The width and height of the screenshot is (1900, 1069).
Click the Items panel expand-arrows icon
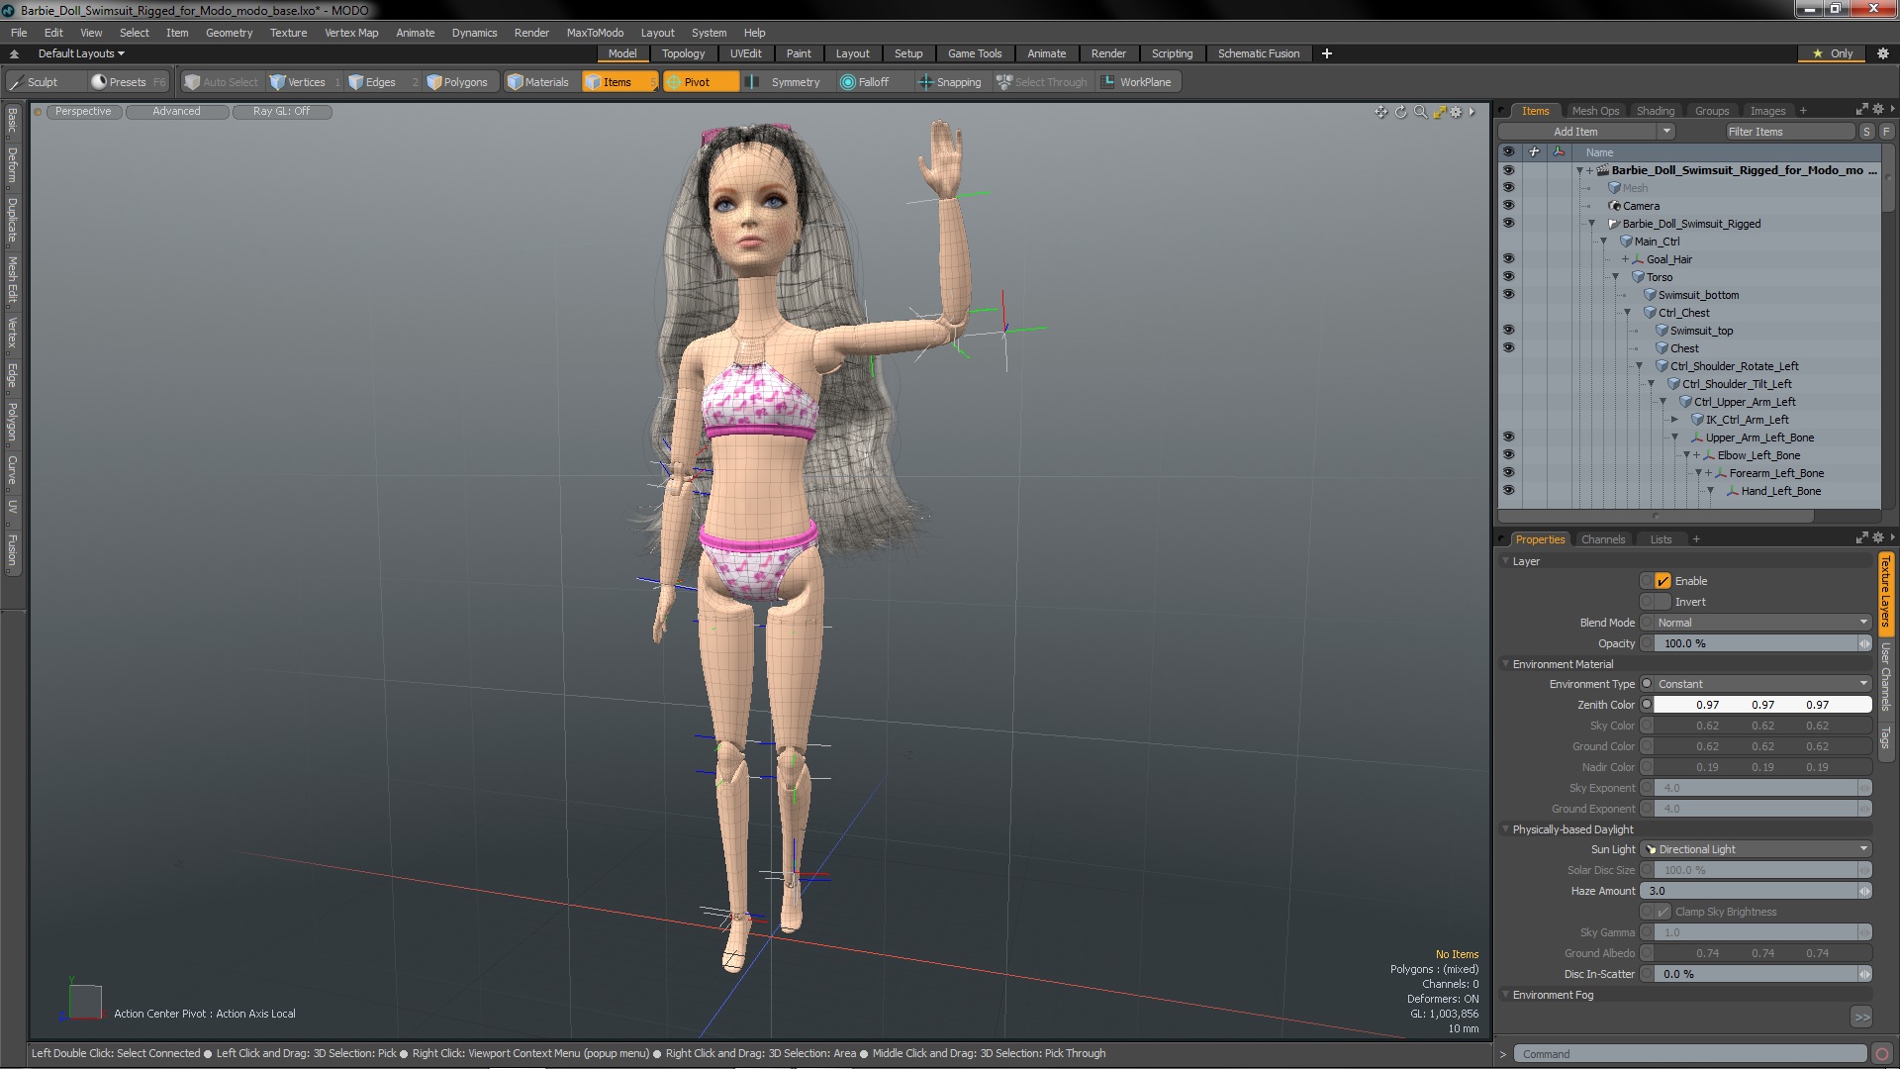point(1861,110)
